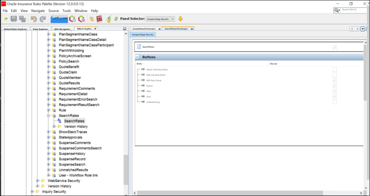Click the hexagon icon with red target badge
This screenshot has height=196, width=370.
(x=81, y=19)
